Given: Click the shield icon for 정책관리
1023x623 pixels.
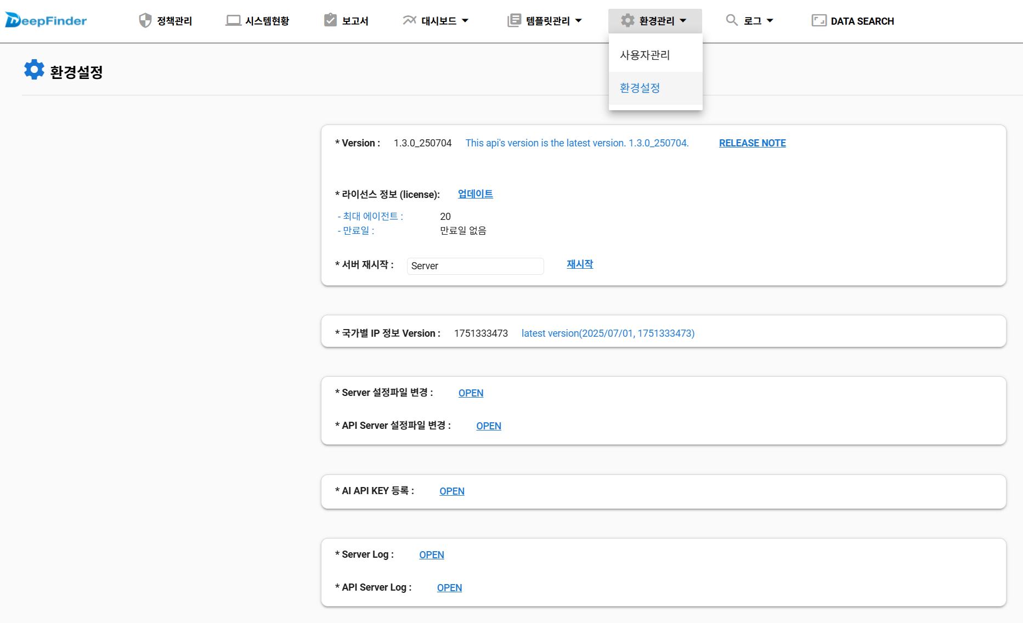Looking at the screenshot, I should pos(145,20).
